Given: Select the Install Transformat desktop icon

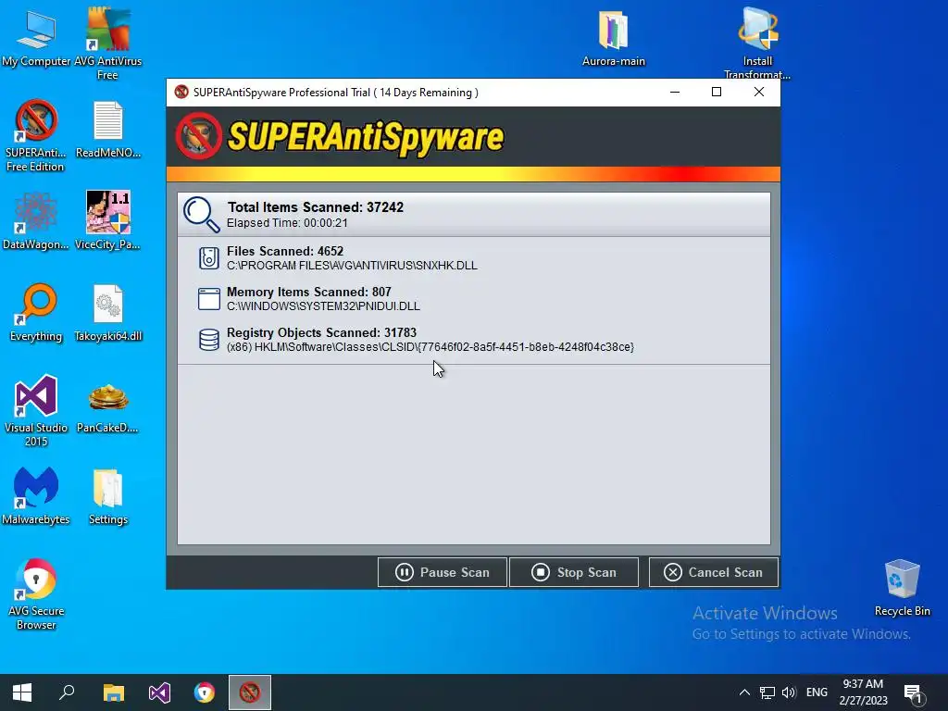Looking at the screenshot, I should (x=757, y=43).
